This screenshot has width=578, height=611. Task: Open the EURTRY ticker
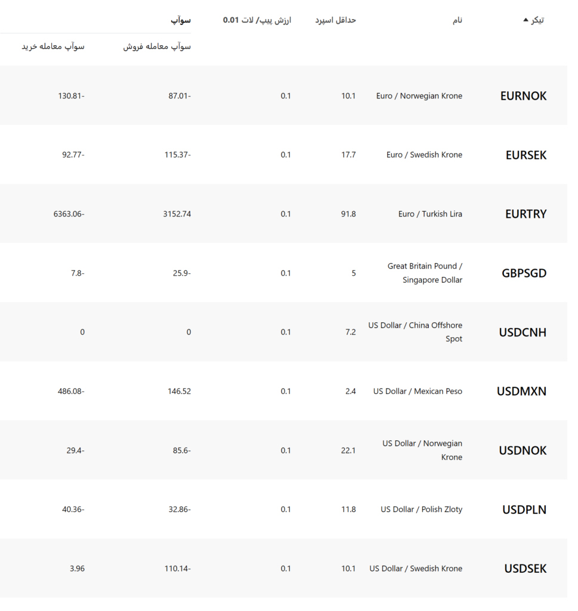click(x=526, y=214)
